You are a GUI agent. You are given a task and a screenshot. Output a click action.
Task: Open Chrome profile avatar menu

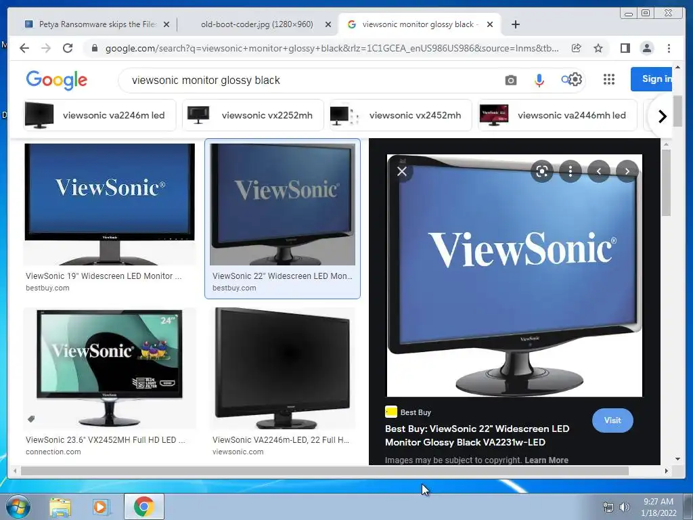click(x=646, y=48)
